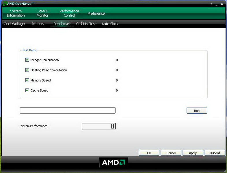Apply the current settings
This screenshot has height=173, width=227.
click(193, 153)
